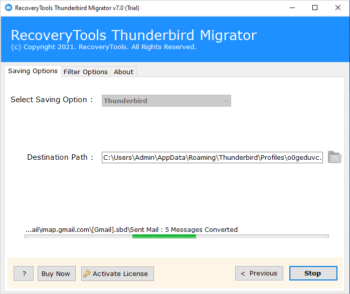Open the Select Saving Option dropdown
Screen dimensions: 350x294
click(166, 101)
